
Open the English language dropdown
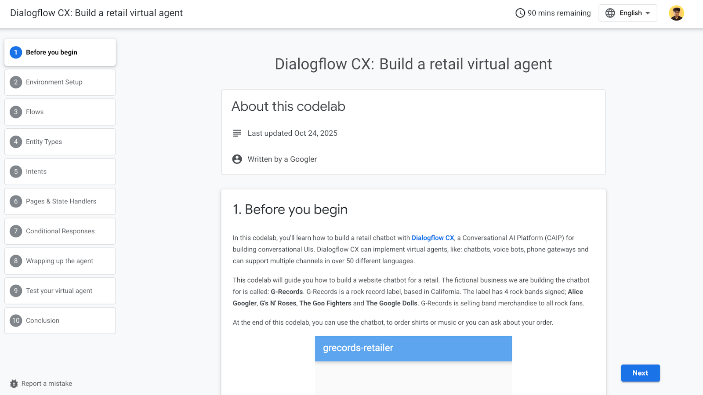click(627, 13)
